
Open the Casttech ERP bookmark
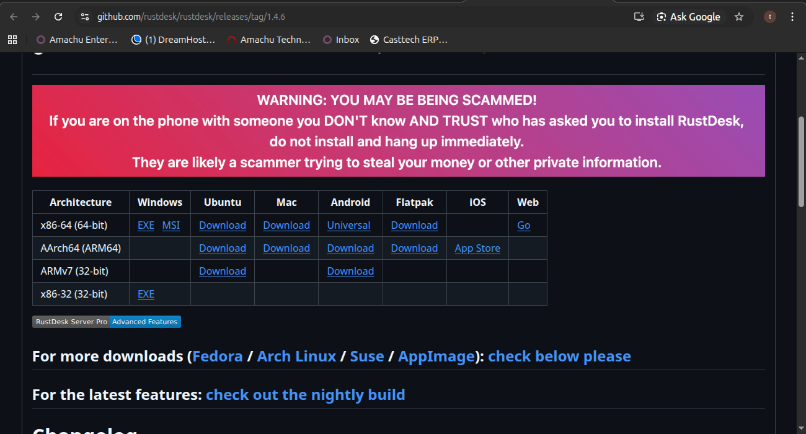click(409, 40)
